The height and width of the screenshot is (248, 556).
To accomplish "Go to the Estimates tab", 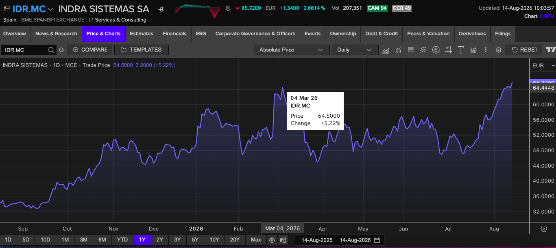I will pyautogui.click(x=142, y=34).
